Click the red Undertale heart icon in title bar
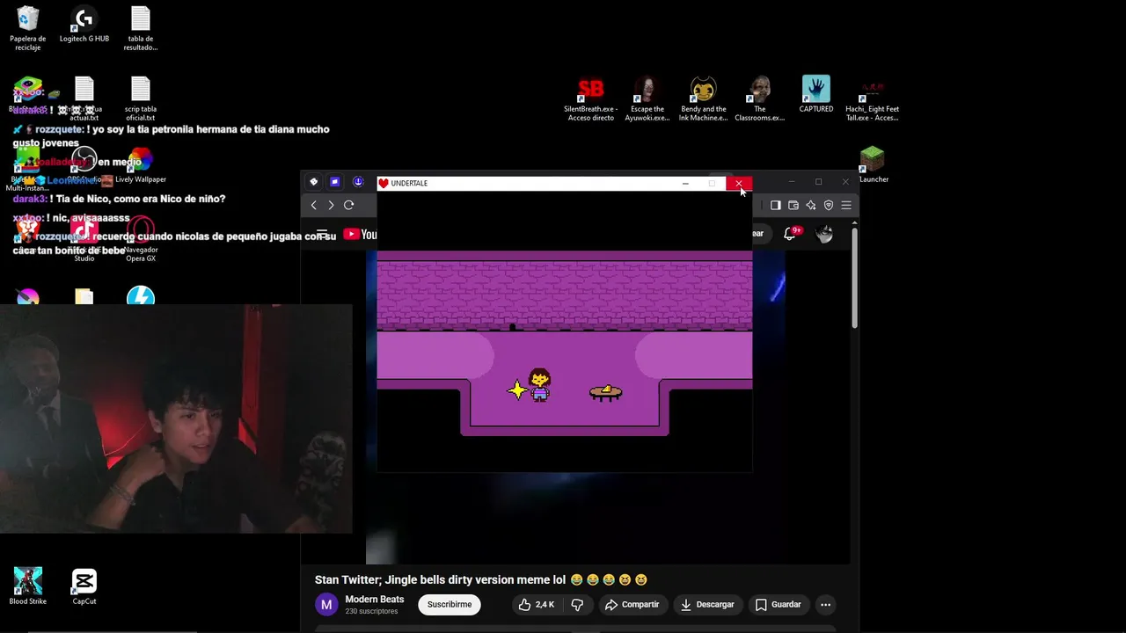The height and width of the screenshot is (633, 1126). 384,183
